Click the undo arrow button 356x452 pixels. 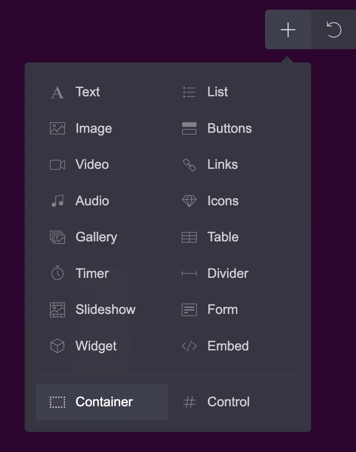coord(334,30)
